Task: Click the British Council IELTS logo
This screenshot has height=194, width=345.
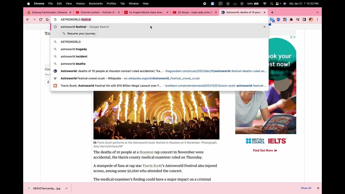Action: click(x=266, y=141)
